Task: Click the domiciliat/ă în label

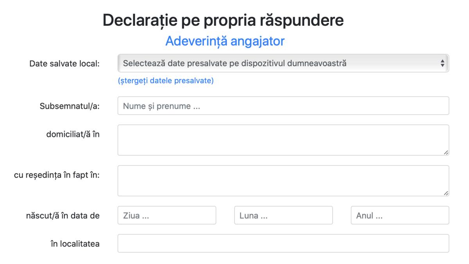Action: (x=73, y=134)
